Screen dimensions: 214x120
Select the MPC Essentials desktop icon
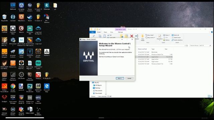click(38, 99)
